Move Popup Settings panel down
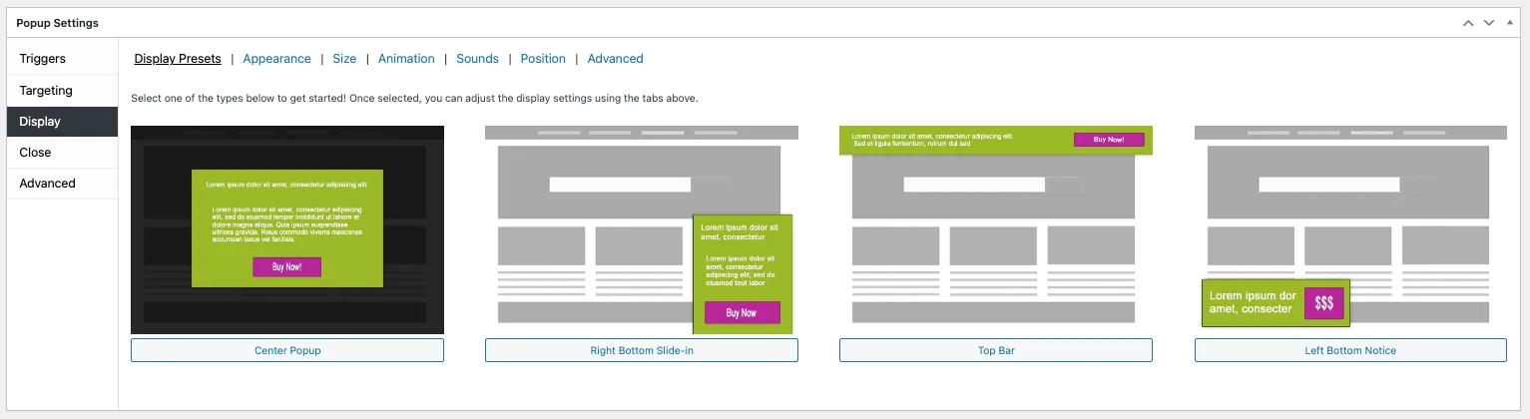 (x=1488, y=23)
